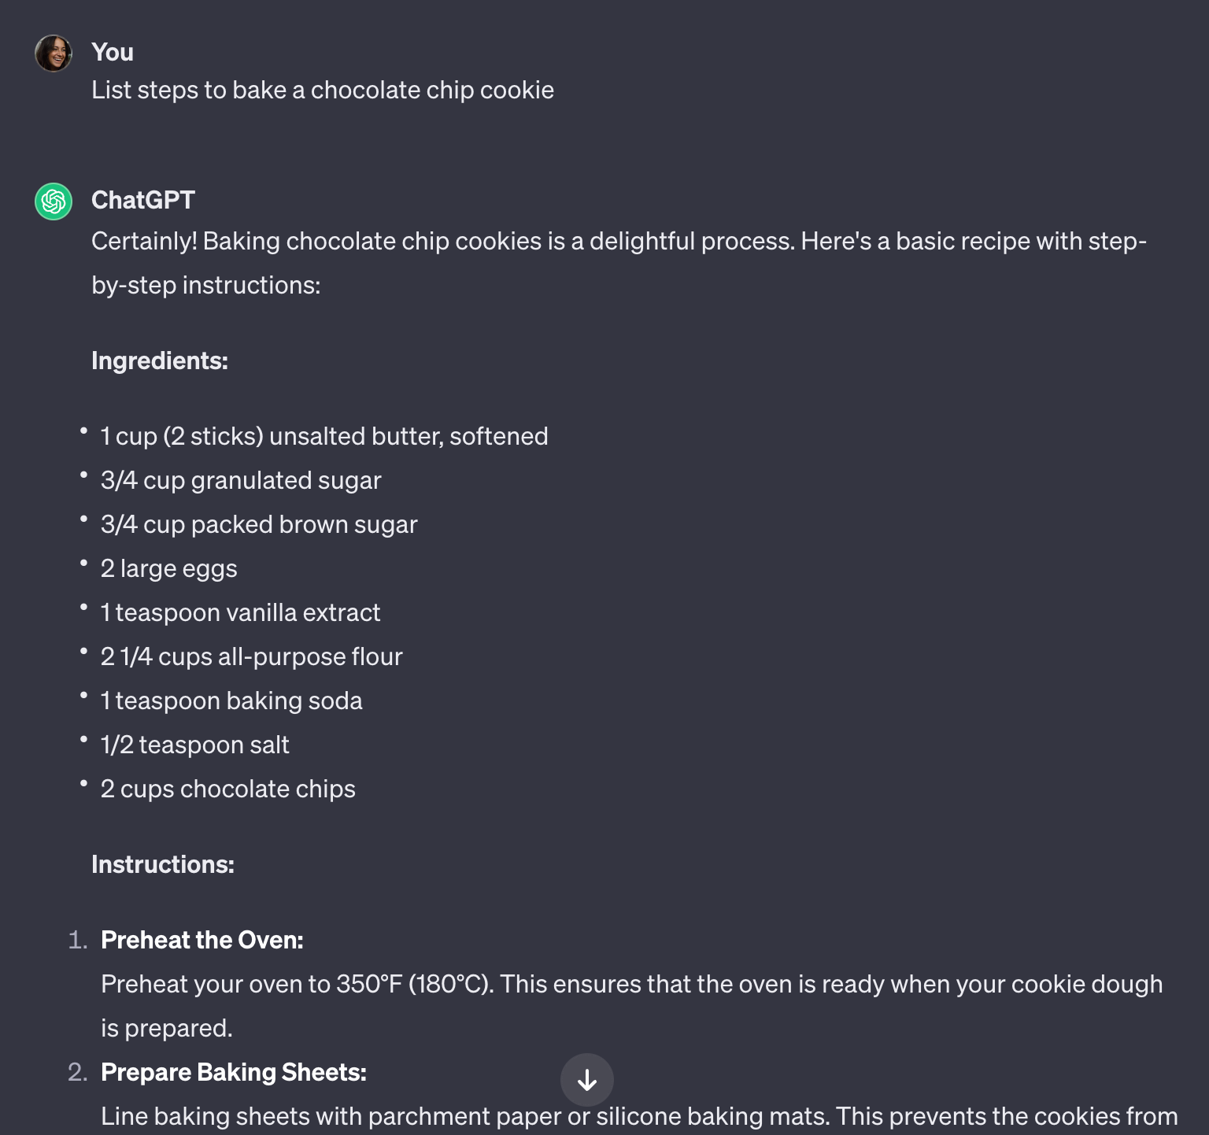Click the You sender name label

pos(113,51)
